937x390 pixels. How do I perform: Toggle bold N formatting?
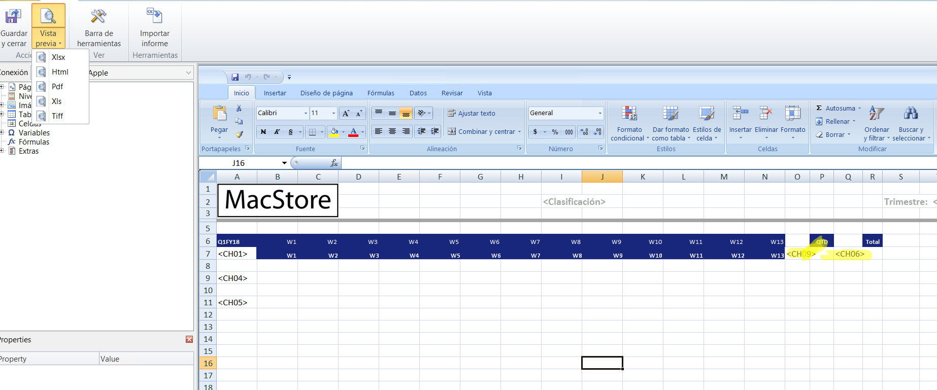pos(263,132)
